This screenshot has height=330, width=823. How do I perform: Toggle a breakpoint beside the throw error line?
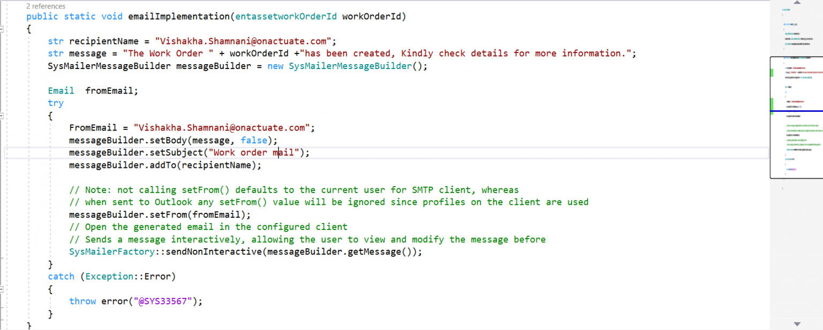pos(10,301)
